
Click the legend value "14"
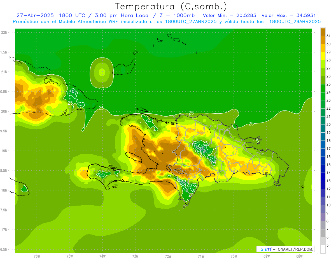(x=328, y=173)
